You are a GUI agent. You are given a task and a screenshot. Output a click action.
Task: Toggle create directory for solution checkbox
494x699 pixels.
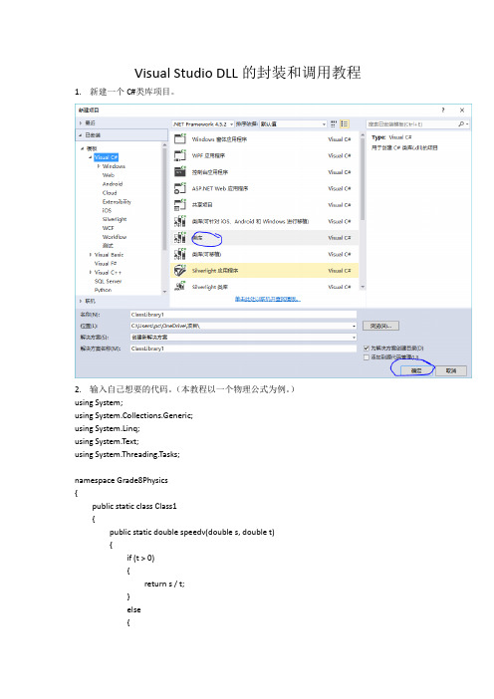tap(367, 348)
